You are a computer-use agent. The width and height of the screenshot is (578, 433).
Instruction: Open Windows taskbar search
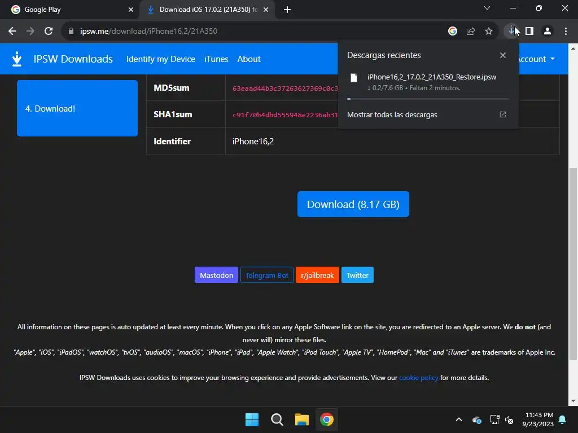coord(277,419)
